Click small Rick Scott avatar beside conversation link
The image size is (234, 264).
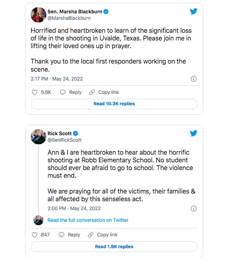coord(38,220)
